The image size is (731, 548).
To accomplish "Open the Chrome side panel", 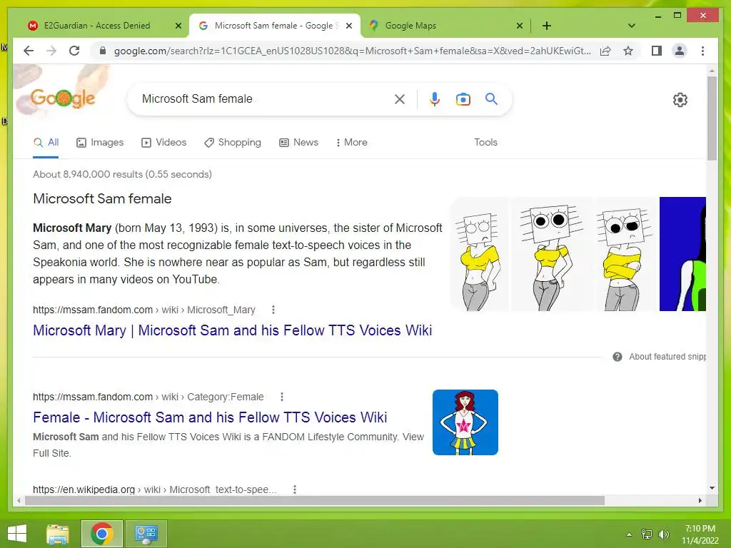I will coord(657,51).
